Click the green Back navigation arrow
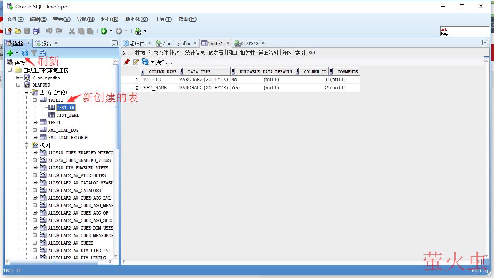The width and height of the screenshot is (494, 278). click(x=103, y=31)
